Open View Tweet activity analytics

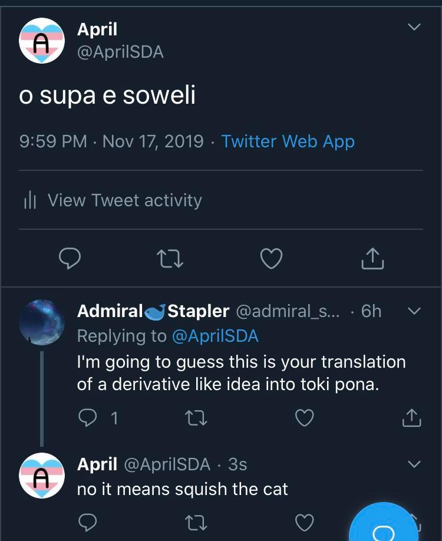point(116,200)
